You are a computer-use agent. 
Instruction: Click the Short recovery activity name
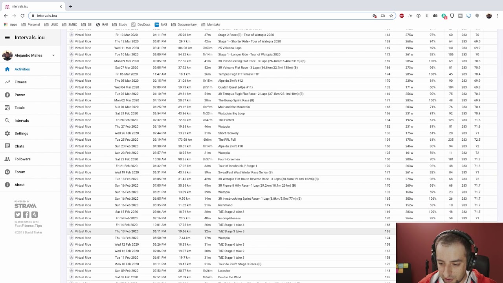[228, 133]
